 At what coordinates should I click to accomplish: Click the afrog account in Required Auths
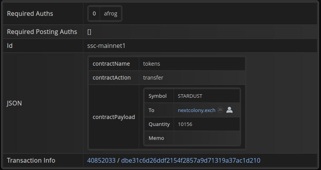click(x=110, y=14)
